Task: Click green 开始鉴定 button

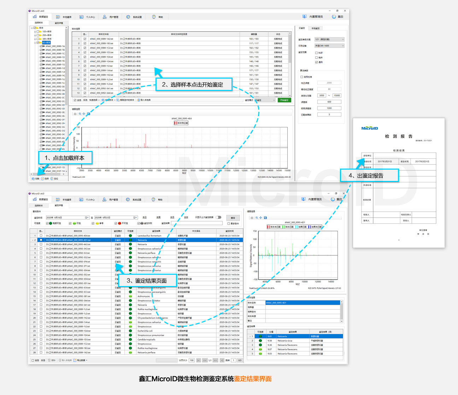Action: tap(284, 100)
